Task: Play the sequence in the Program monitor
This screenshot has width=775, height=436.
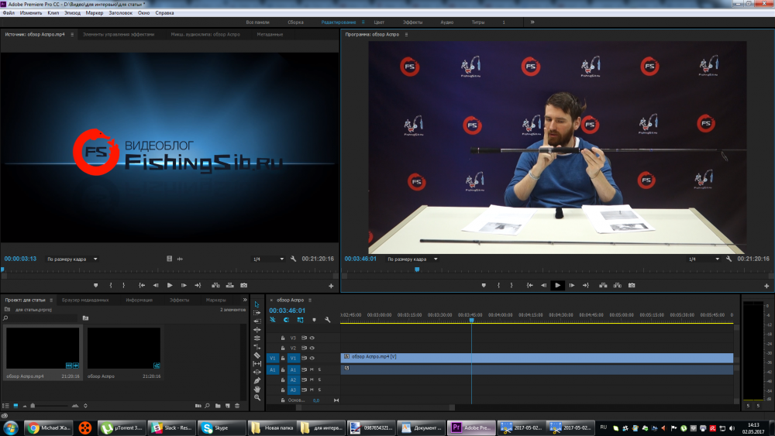Action: point(557,285)
